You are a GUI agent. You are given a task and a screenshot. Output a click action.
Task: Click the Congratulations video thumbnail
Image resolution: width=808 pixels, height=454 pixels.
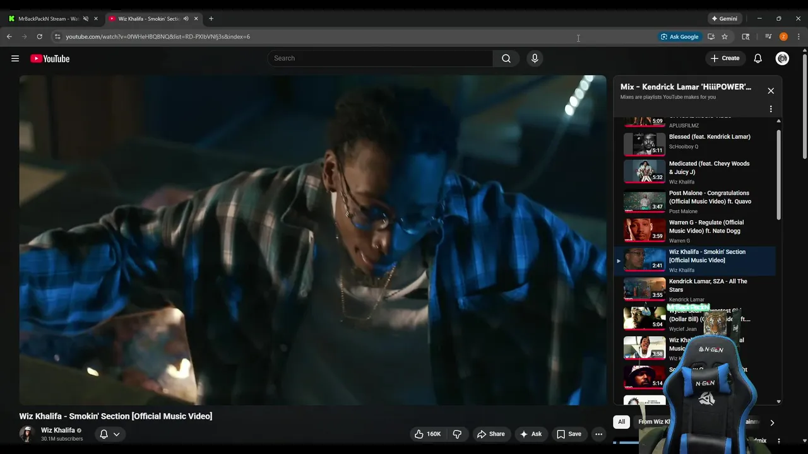pyautogui.click(x=645, y=201)
